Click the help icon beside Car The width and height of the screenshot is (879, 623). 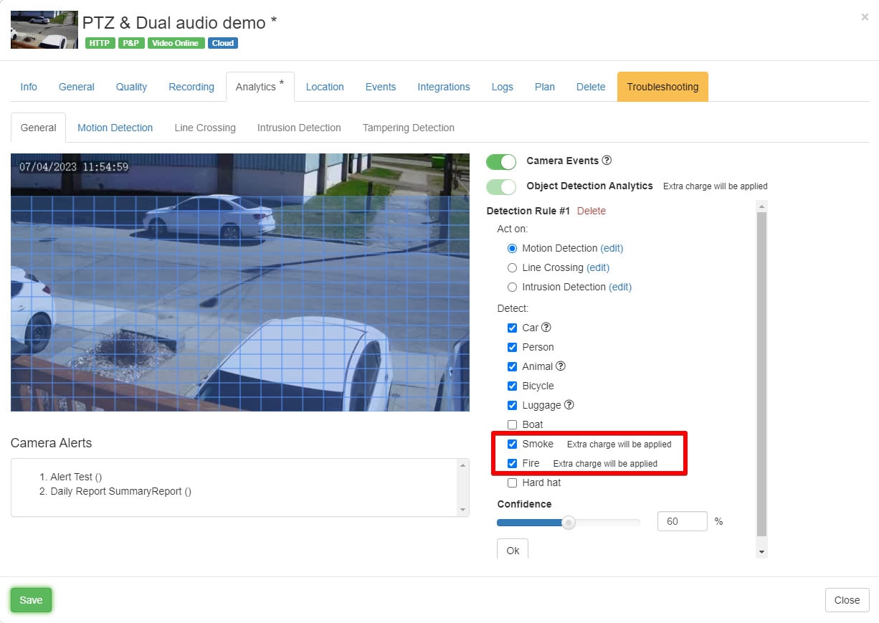[546, 328]
